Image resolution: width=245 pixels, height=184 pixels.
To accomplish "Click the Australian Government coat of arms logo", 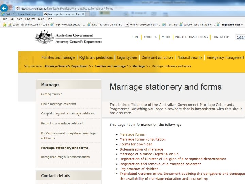I will pos(44,37).
